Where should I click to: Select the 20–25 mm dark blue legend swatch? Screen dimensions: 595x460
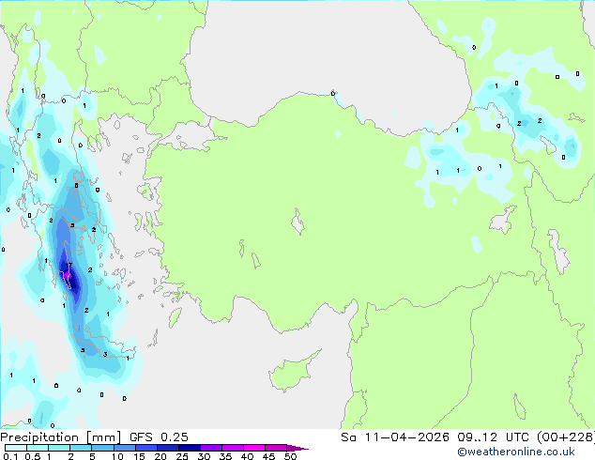pos(167,448)
